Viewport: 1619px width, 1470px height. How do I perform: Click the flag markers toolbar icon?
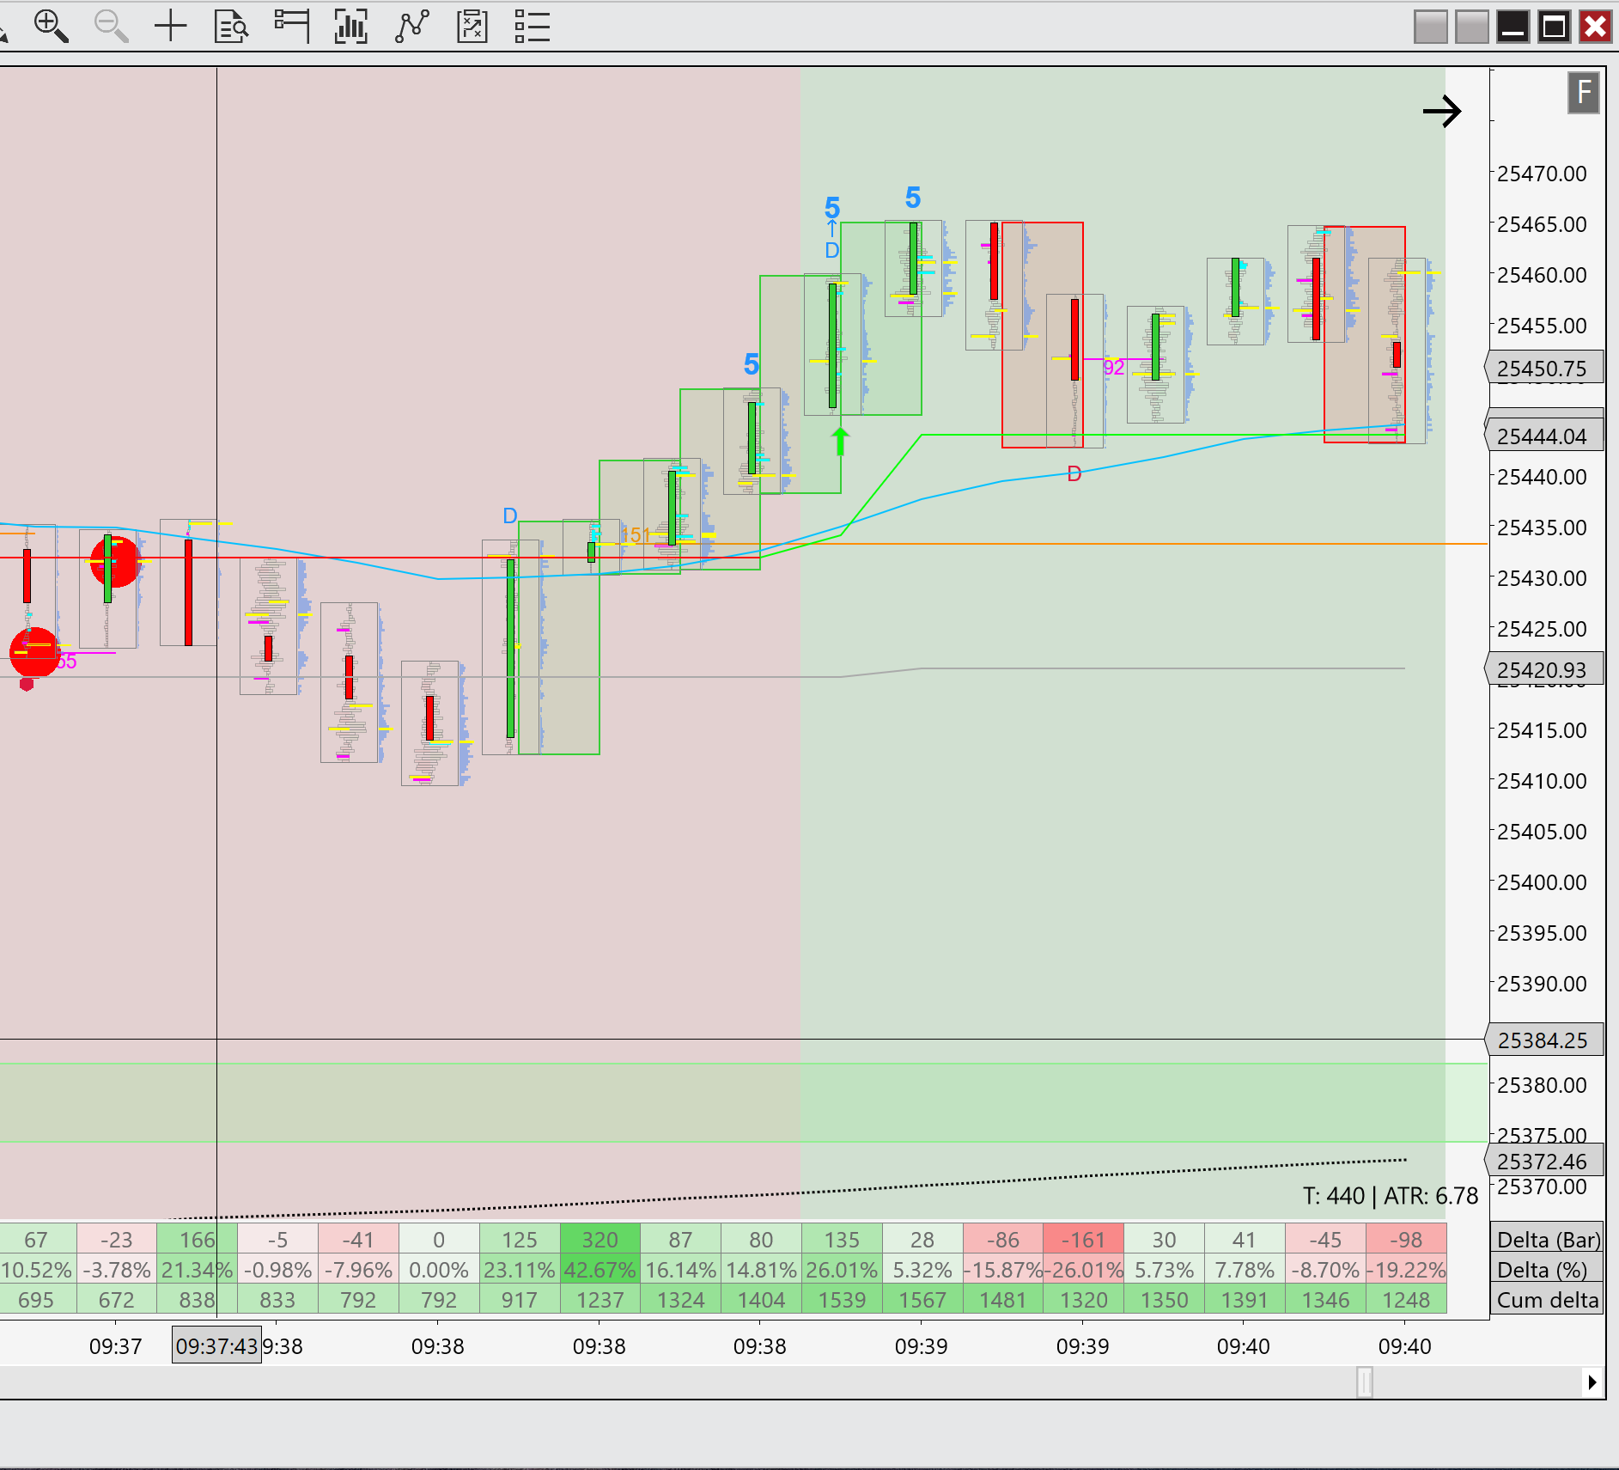coord(291,27)
